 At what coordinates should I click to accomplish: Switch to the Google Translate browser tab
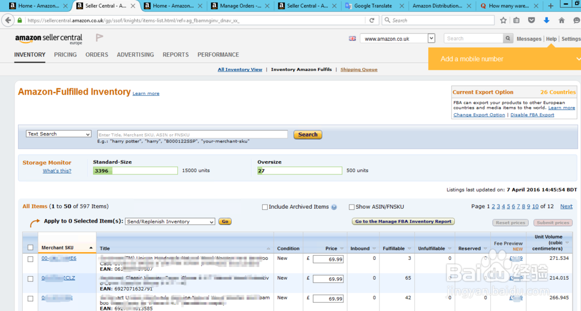click(373, 6)
